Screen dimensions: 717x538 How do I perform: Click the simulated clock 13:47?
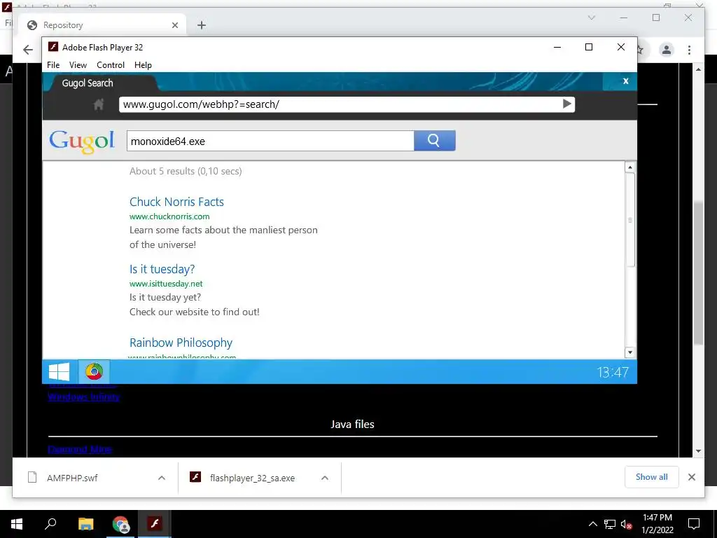[612, 372]
